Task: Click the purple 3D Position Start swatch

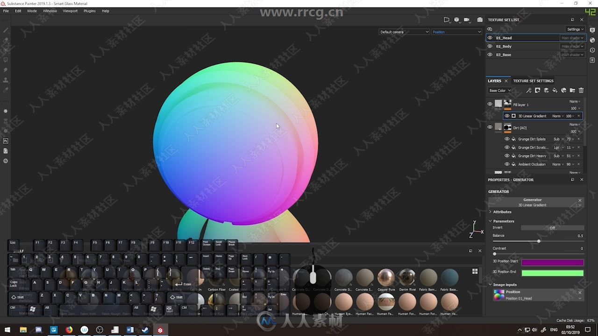Action: 552,263
